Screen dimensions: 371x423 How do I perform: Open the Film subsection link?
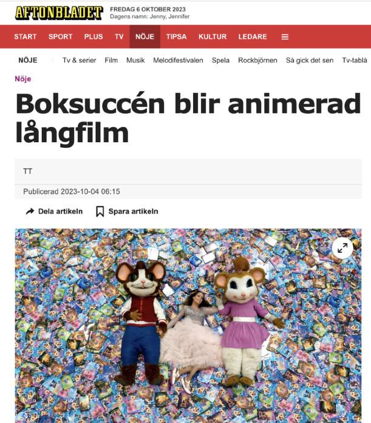click(x=111, y=60)
